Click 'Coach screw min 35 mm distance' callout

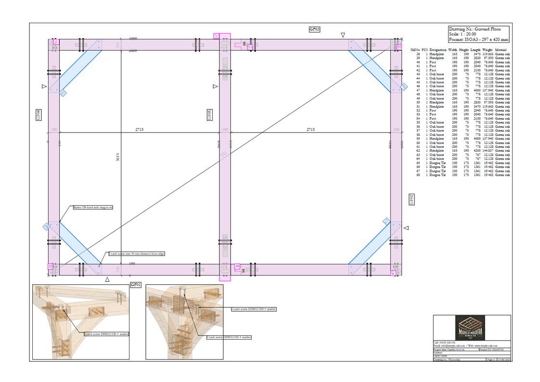pos(137,254)
